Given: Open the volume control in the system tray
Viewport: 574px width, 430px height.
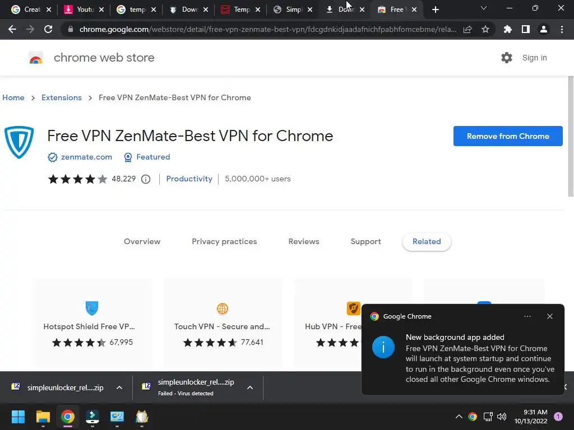Looking at the screenshot, I should point(502,417).
